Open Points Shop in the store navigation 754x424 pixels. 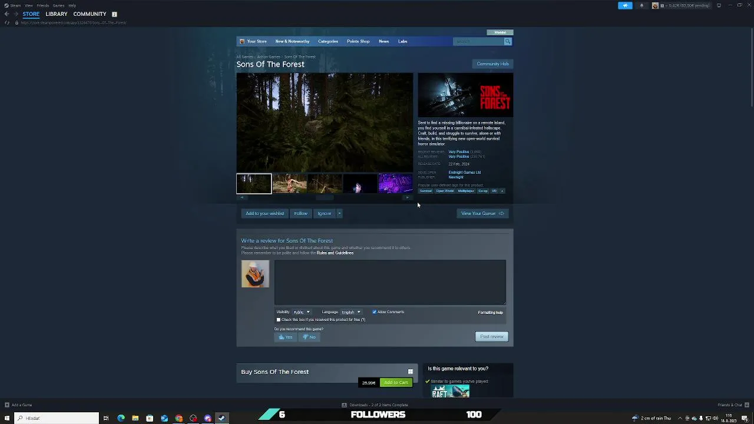click(358, 41)
